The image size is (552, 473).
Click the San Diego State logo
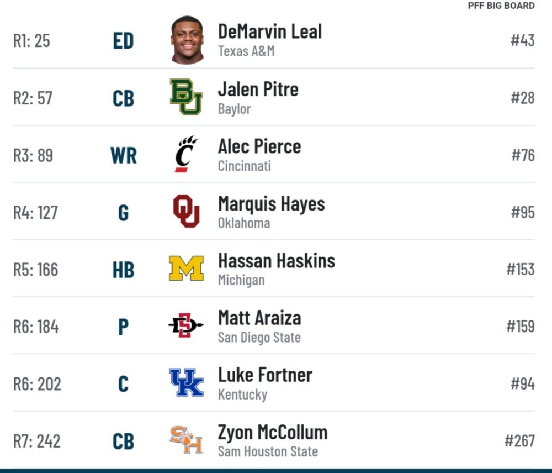tap(186, 325)
